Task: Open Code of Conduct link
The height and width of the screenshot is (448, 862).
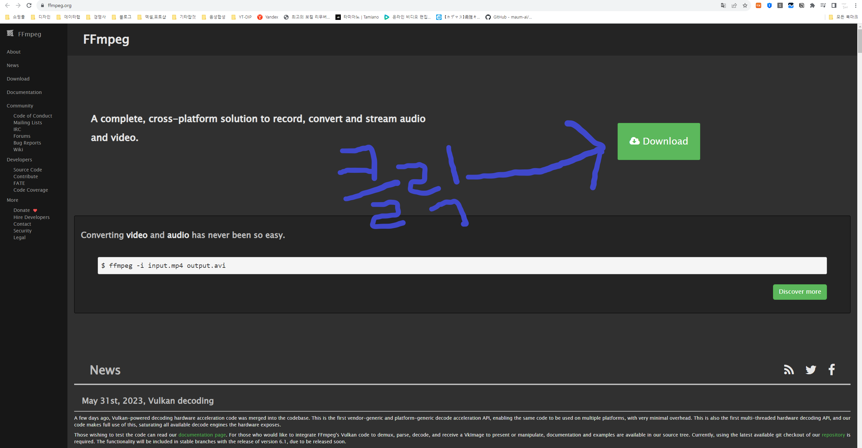Action: click(x=33, y=116)
